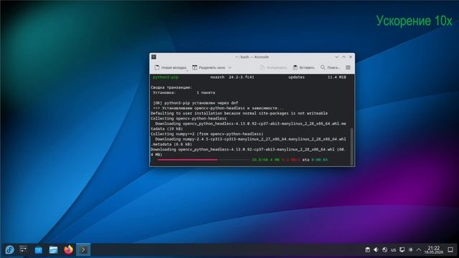Minimize the Konsole window
The height and width of the screenshot is (258, 459).
[x=336, y=57]
